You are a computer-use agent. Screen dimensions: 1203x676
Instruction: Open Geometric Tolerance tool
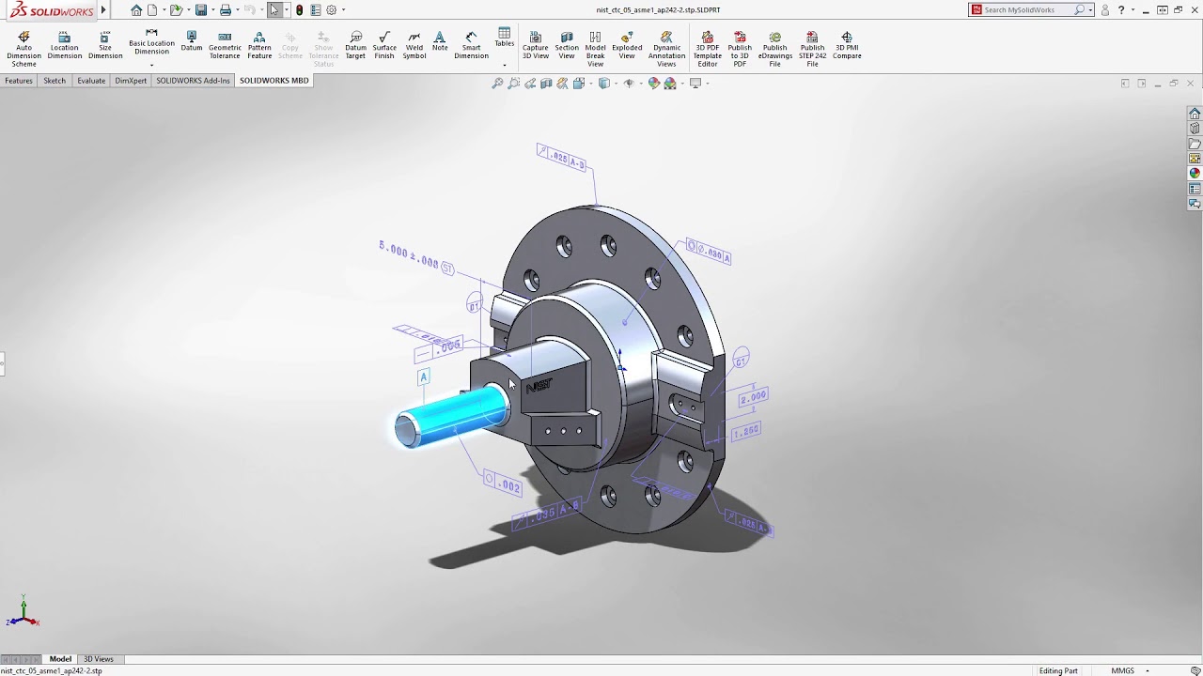[225, 46]
